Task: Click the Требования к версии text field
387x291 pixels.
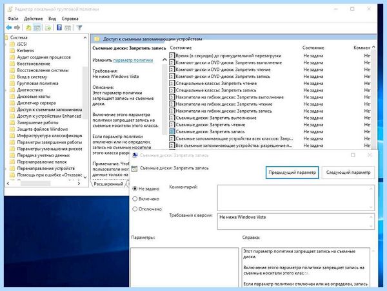Action: coord(295,221)
